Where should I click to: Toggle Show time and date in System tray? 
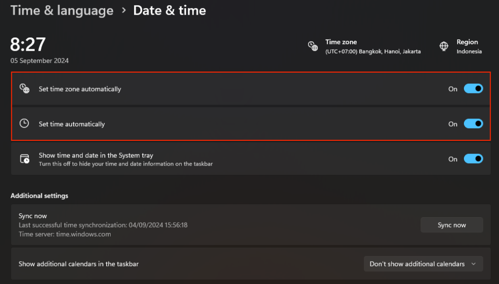pyautogui.click(x=473, y=159)
